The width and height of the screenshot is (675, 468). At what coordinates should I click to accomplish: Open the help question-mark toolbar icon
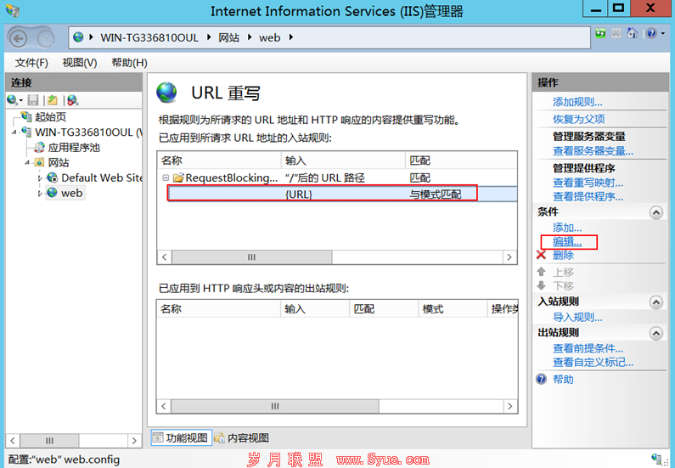pos(651,33)
